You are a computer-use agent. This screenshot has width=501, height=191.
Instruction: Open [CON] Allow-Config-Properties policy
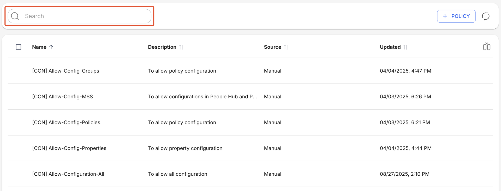point(69,148)
